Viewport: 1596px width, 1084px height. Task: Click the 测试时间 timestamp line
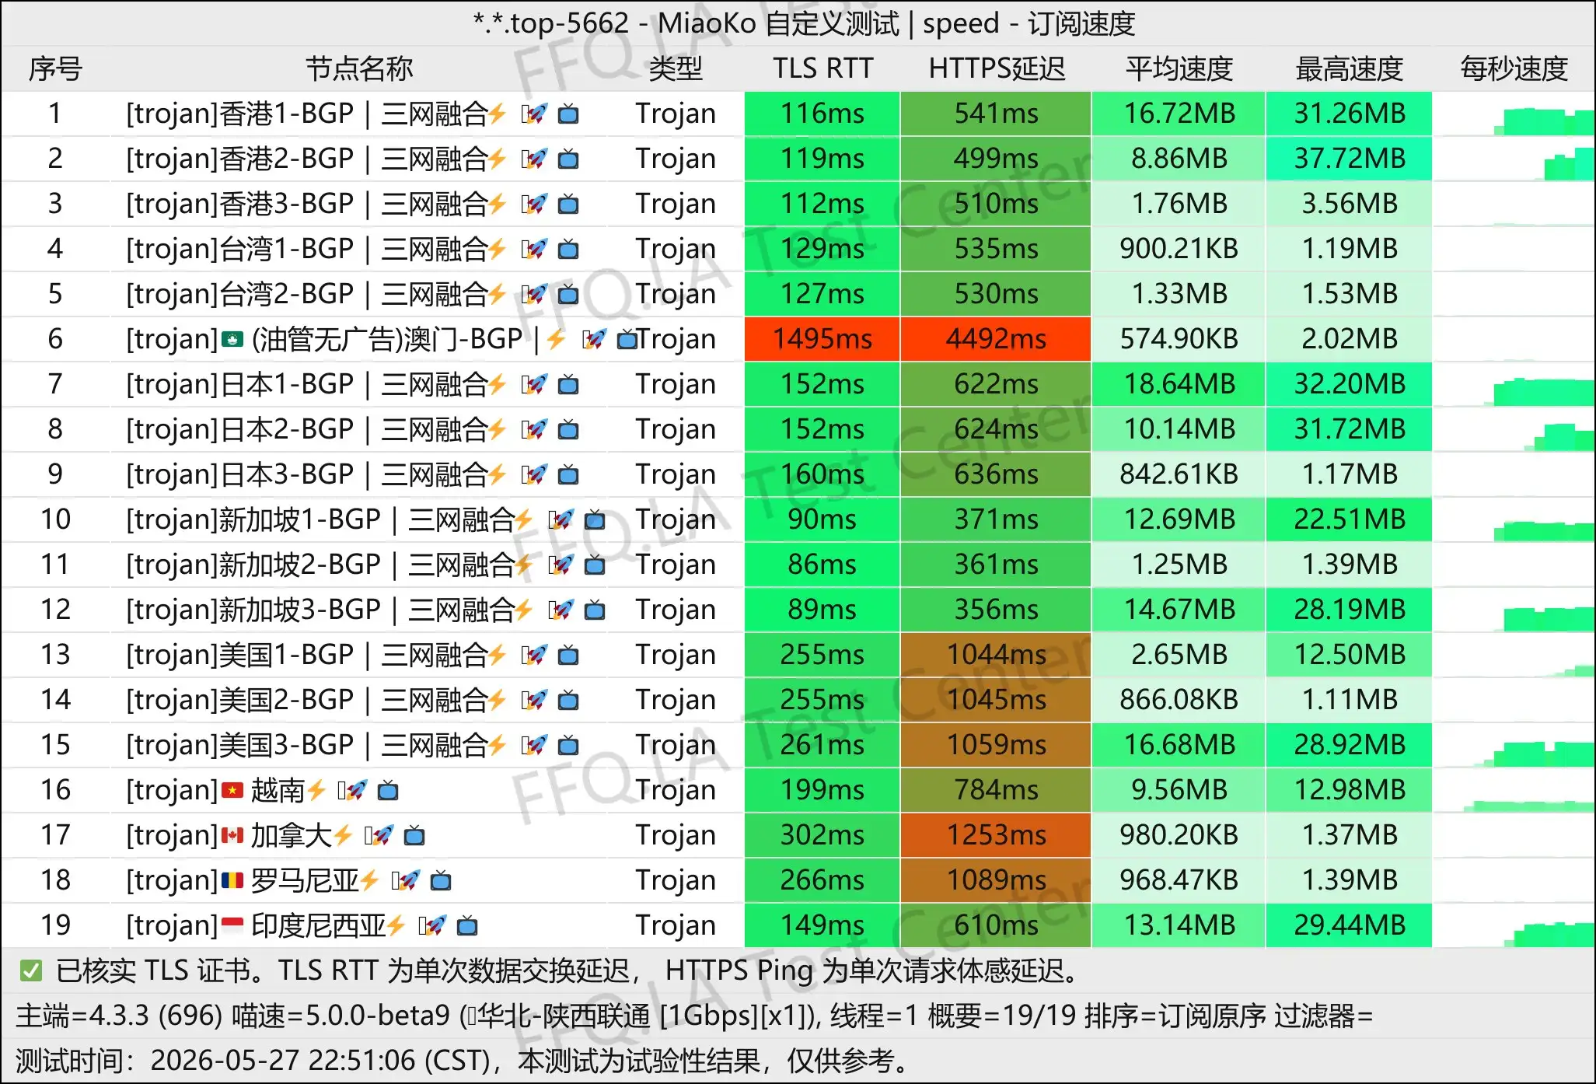pyautogui.click(x=463, y=1061)
